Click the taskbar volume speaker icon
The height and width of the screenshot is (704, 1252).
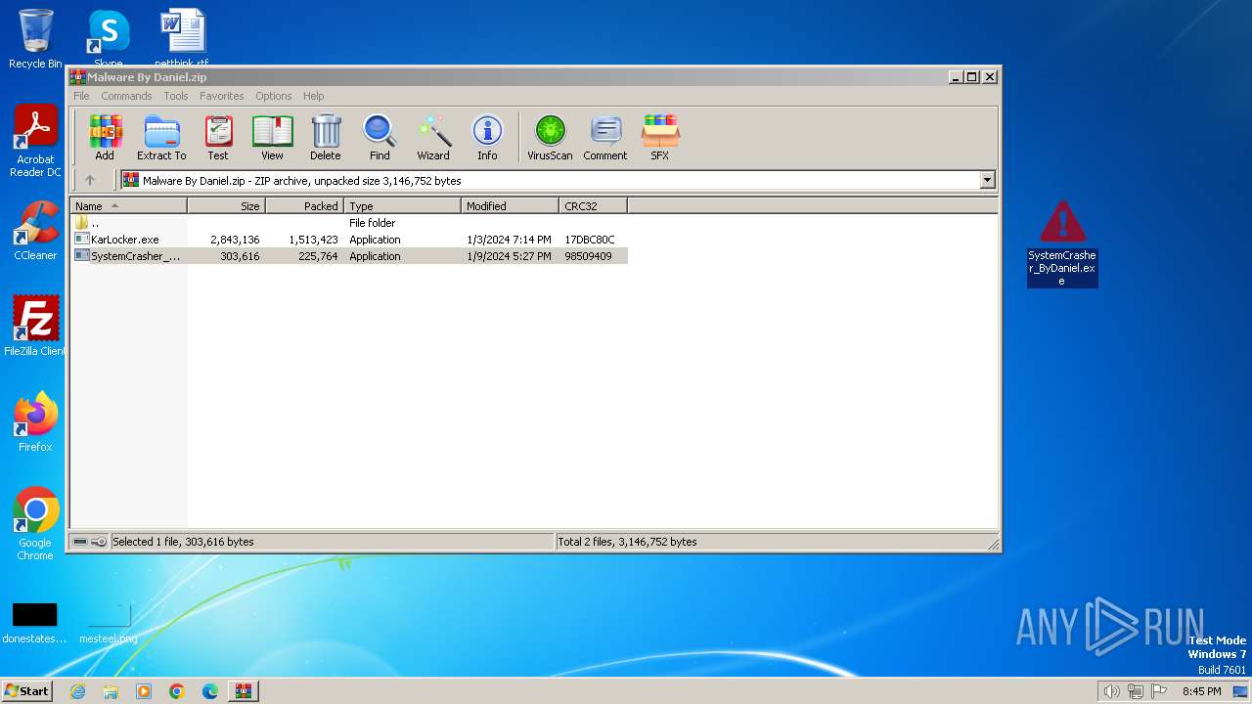[x=1111, y=691]
